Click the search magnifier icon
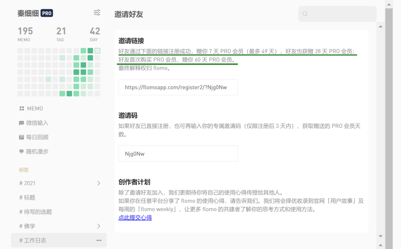The height and width of the screenshot is (249, 401). point(305,14)
